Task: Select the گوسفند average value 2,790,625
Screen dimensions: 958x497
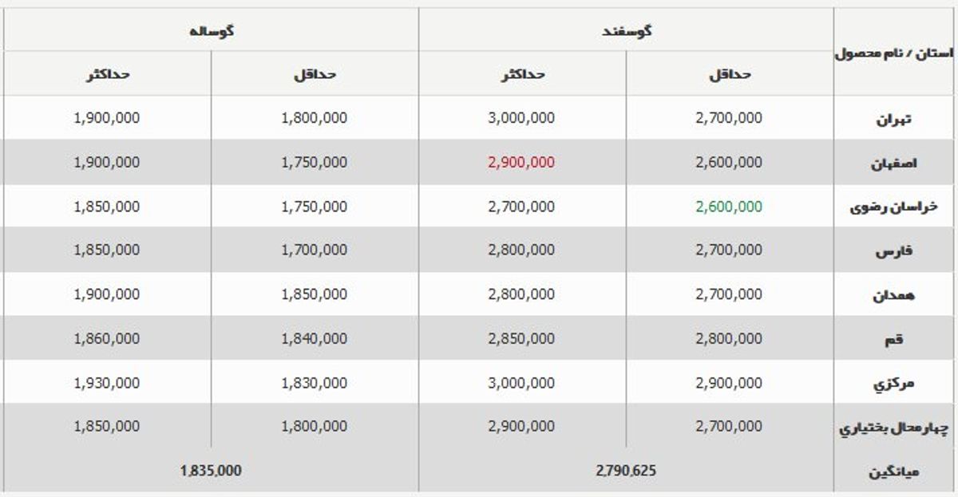Action: 626,471
